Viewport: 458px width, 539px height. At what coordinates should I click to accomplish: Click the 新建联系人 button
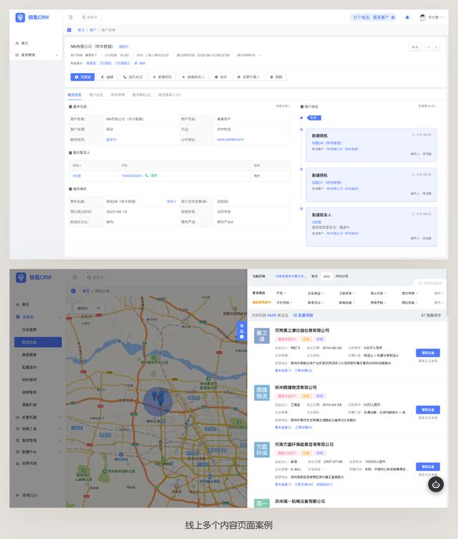coord(193,77)
